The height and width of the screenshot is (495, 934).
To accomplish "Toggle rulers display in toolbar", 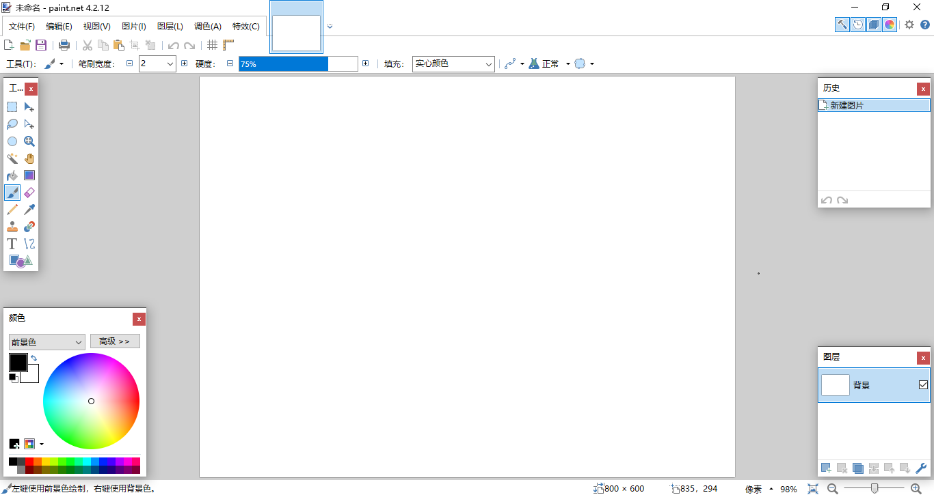I will click(228, 45).
